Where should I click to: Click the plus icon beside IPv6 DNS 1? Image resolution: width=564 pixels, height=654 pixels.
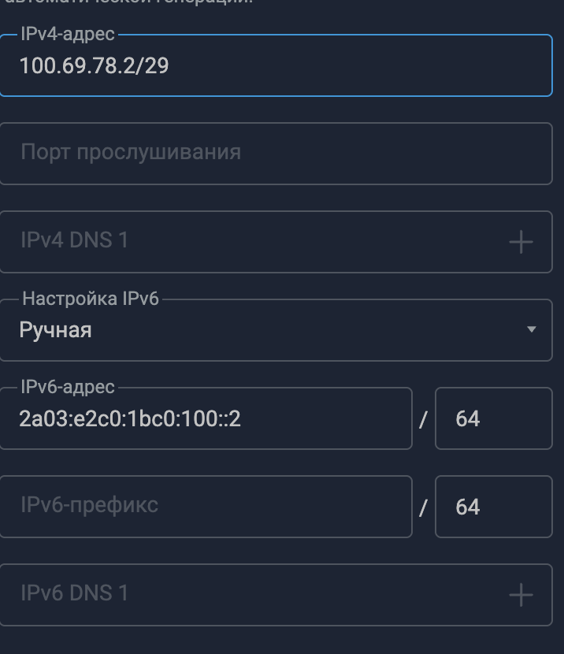click(x=521, y=595)
